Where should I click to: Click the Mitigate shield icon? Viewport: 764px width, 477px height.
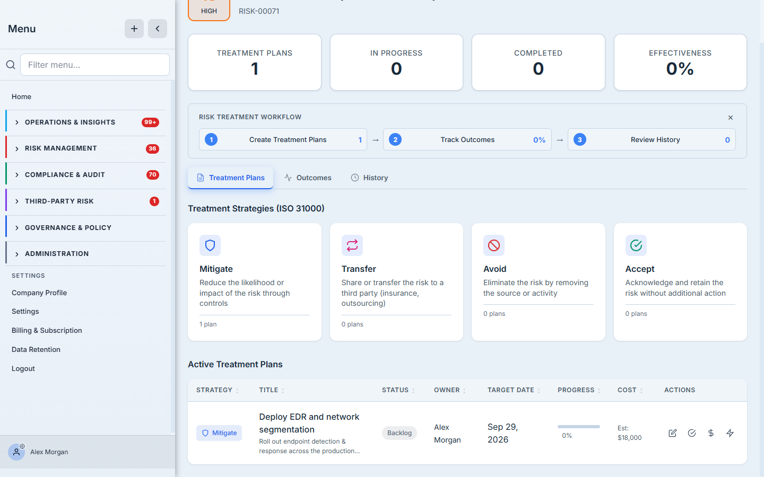[x=210, y=245]
